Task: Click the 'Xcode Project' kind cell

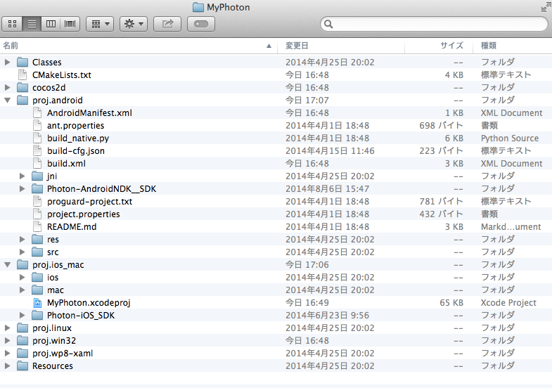Action: click(508, 303)
